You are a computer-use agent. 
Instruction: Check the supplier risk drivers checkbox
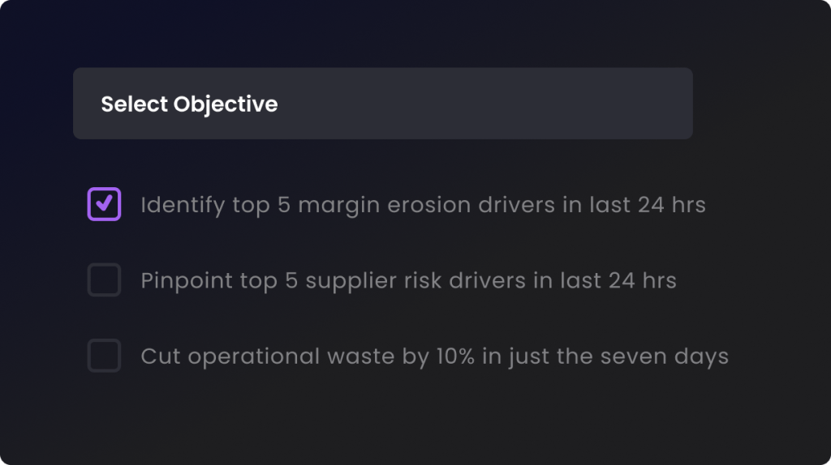[104, 279]
